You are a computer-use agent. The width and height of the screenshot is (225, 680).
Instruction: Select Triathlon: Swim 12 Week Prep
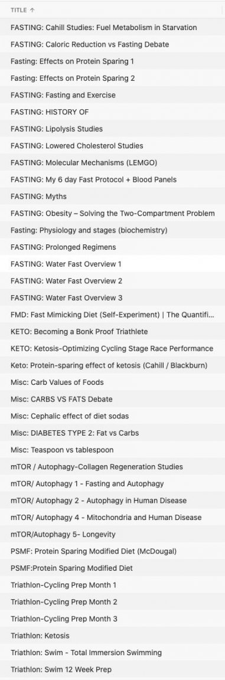112,669
